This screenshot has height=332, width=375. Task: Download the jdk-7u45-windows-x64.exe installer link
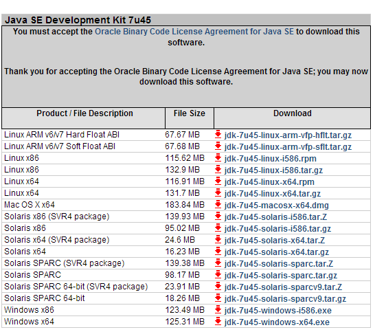[x=277, y=322]
